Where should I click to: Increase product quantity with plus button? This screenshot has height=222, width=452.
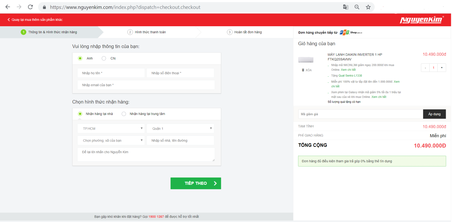(x=442, y=68)
